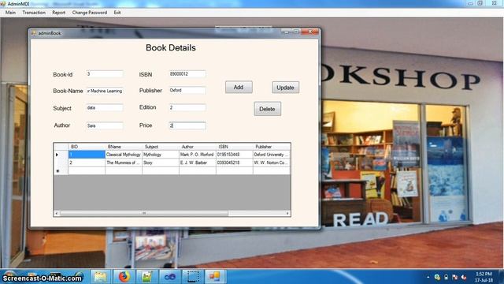Click the Subject column header in grid
The height and width of the screenshot is (284, 504).
pyautogui.click(x=161, y=147)
